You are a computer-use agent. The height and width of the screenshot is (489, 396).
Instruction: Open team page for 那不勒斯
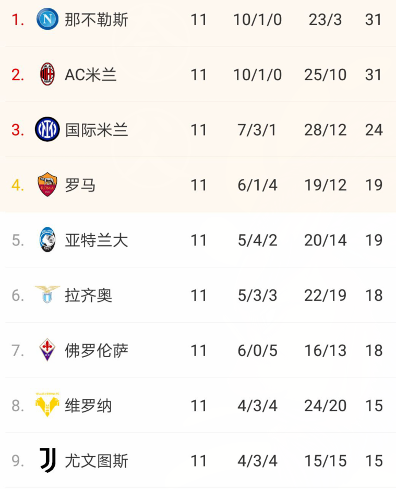97,20
